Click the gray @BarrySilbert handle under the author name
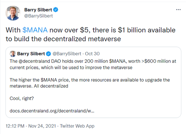Screen dimensions: 186x134 click(x=38, y=16)
